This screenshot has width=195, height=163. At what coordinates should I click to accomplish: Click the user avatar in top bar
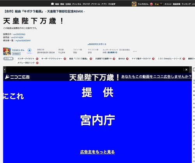134,4
